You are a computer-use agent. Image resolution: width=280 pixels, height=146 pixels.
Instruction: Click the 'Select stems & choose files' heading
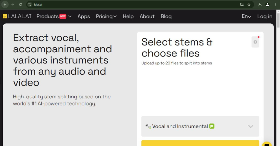[177, 48]
